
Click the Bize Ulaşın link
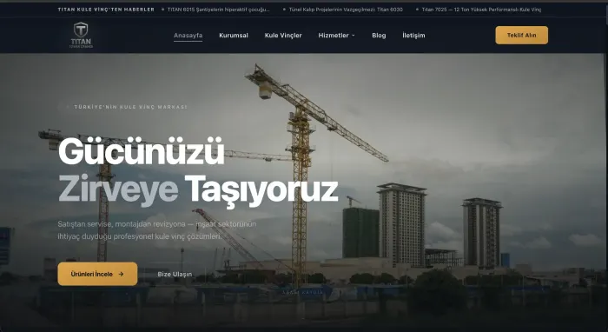coord(175,275)
